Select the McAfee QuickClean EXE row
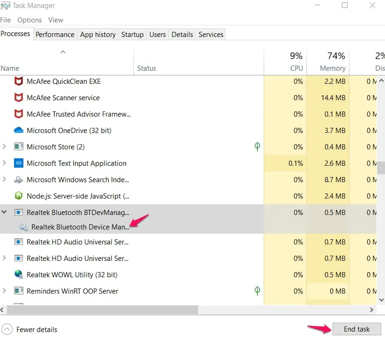 188,81
